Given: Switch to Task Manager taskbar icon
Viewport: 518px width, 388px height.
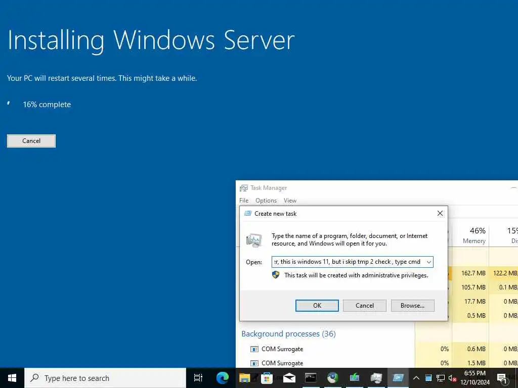Looking at the screenshot, I should click(x=376, y=378).
